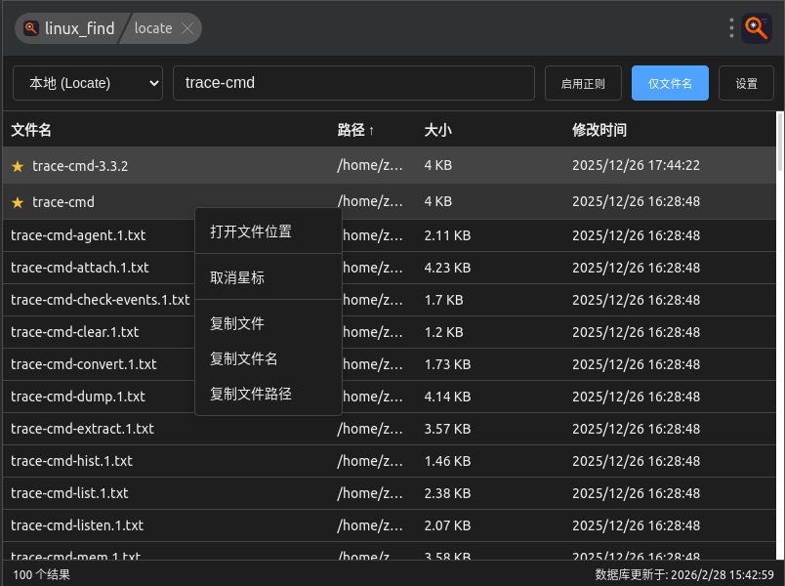Open the three-dot more options menu
This screenshot has height=586, width=785.
731,28
